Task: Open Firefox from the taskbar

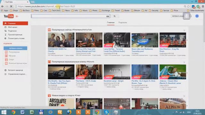Action: (x=69, y=112)
